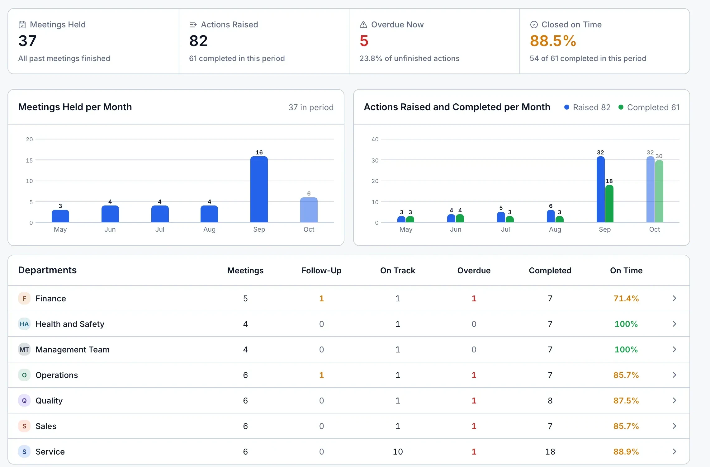Viewport: 710px width, 467px height.
Task: Click the Sep raised bar labeled 32
Action: coord(601,189)
